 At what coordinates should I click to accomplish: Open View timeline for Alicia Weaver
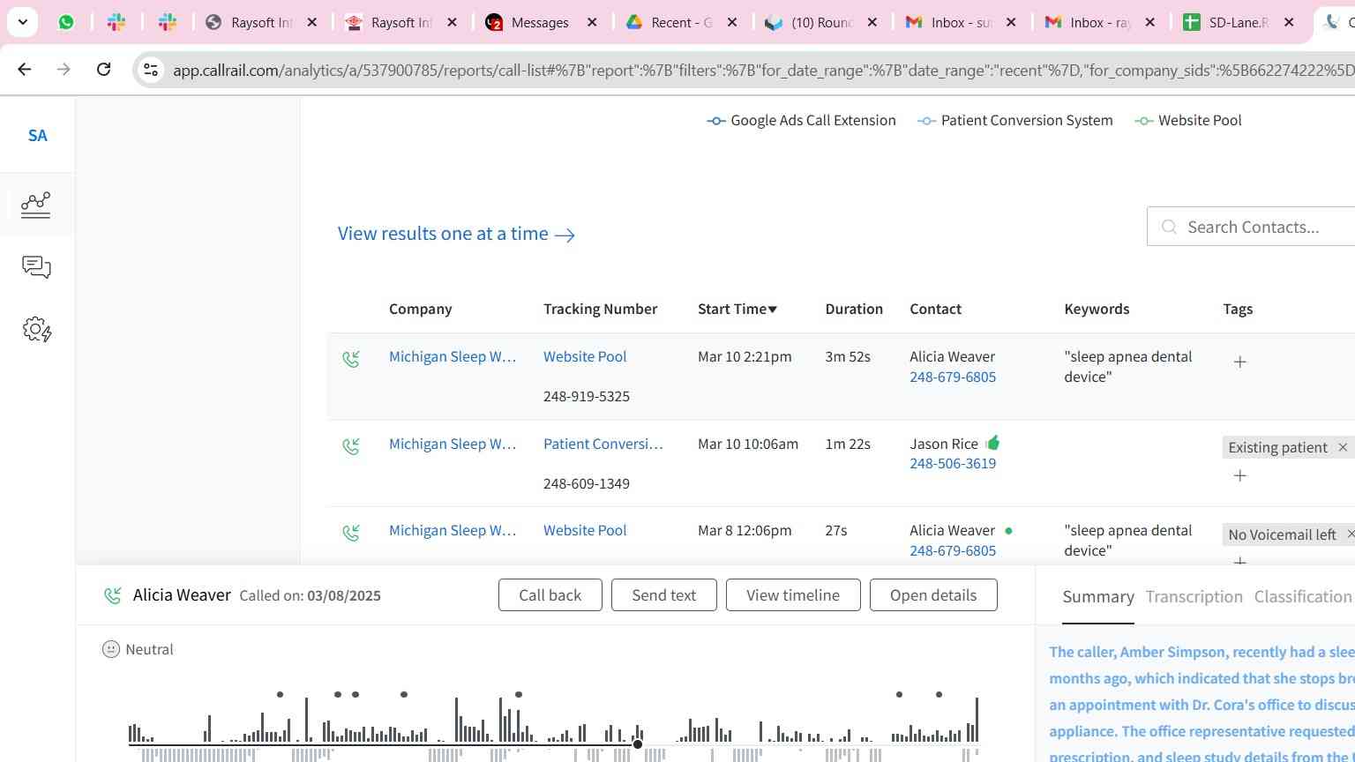pos(792,595)
